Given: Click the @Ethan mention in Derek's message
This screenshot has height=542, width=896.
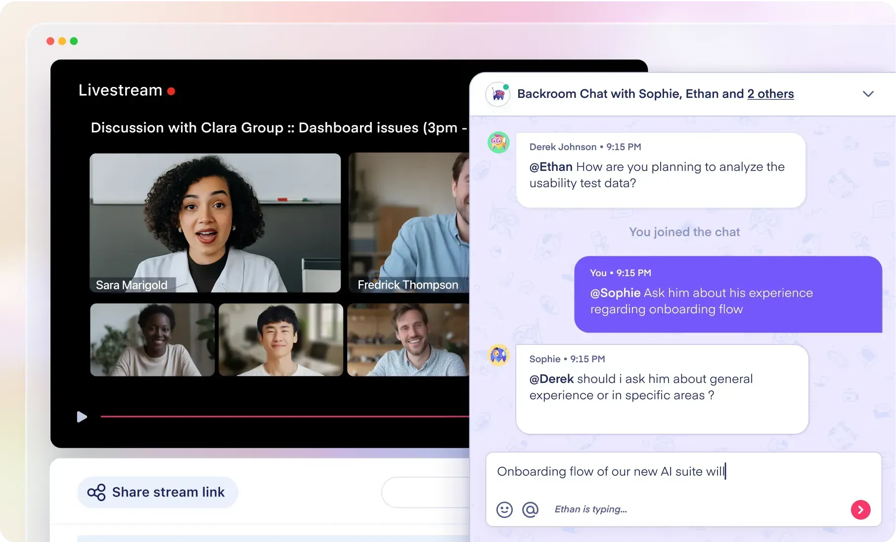Looking at the screenshot, I should (551, 167).
